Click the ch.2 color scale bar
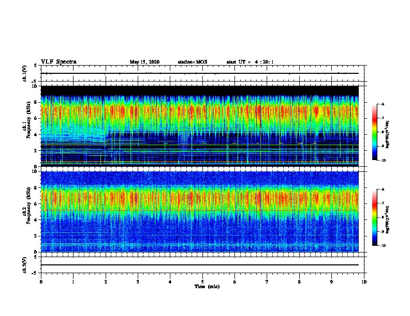Image resolution: width=410 pixels, height=316 pixels. (x=375, y=217)
